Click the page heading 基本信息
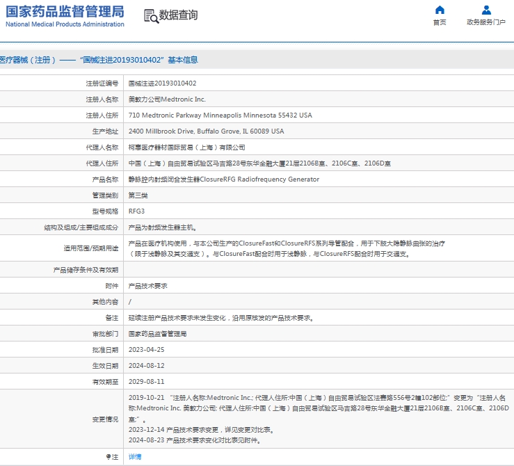The image size is (514, 466). click(183, 60)
